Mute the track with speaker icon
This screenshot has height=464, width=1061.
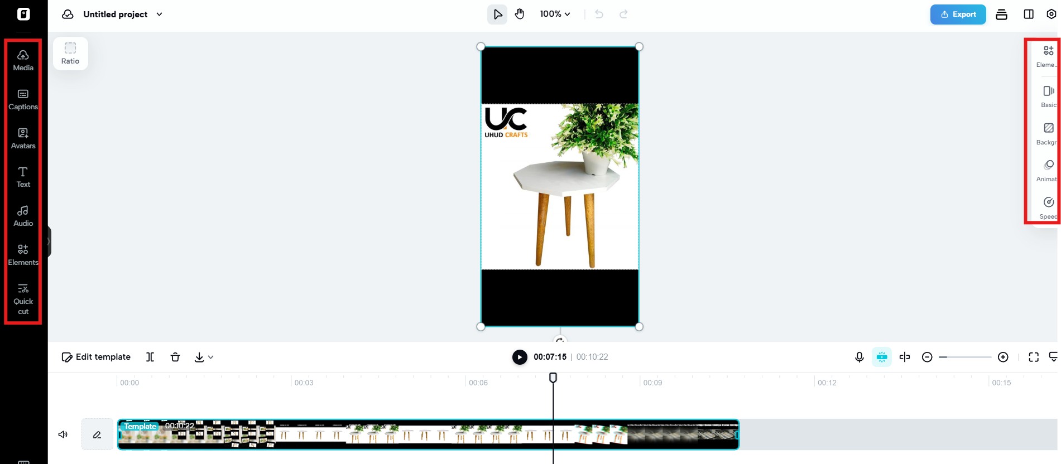(x=63, y=434)
